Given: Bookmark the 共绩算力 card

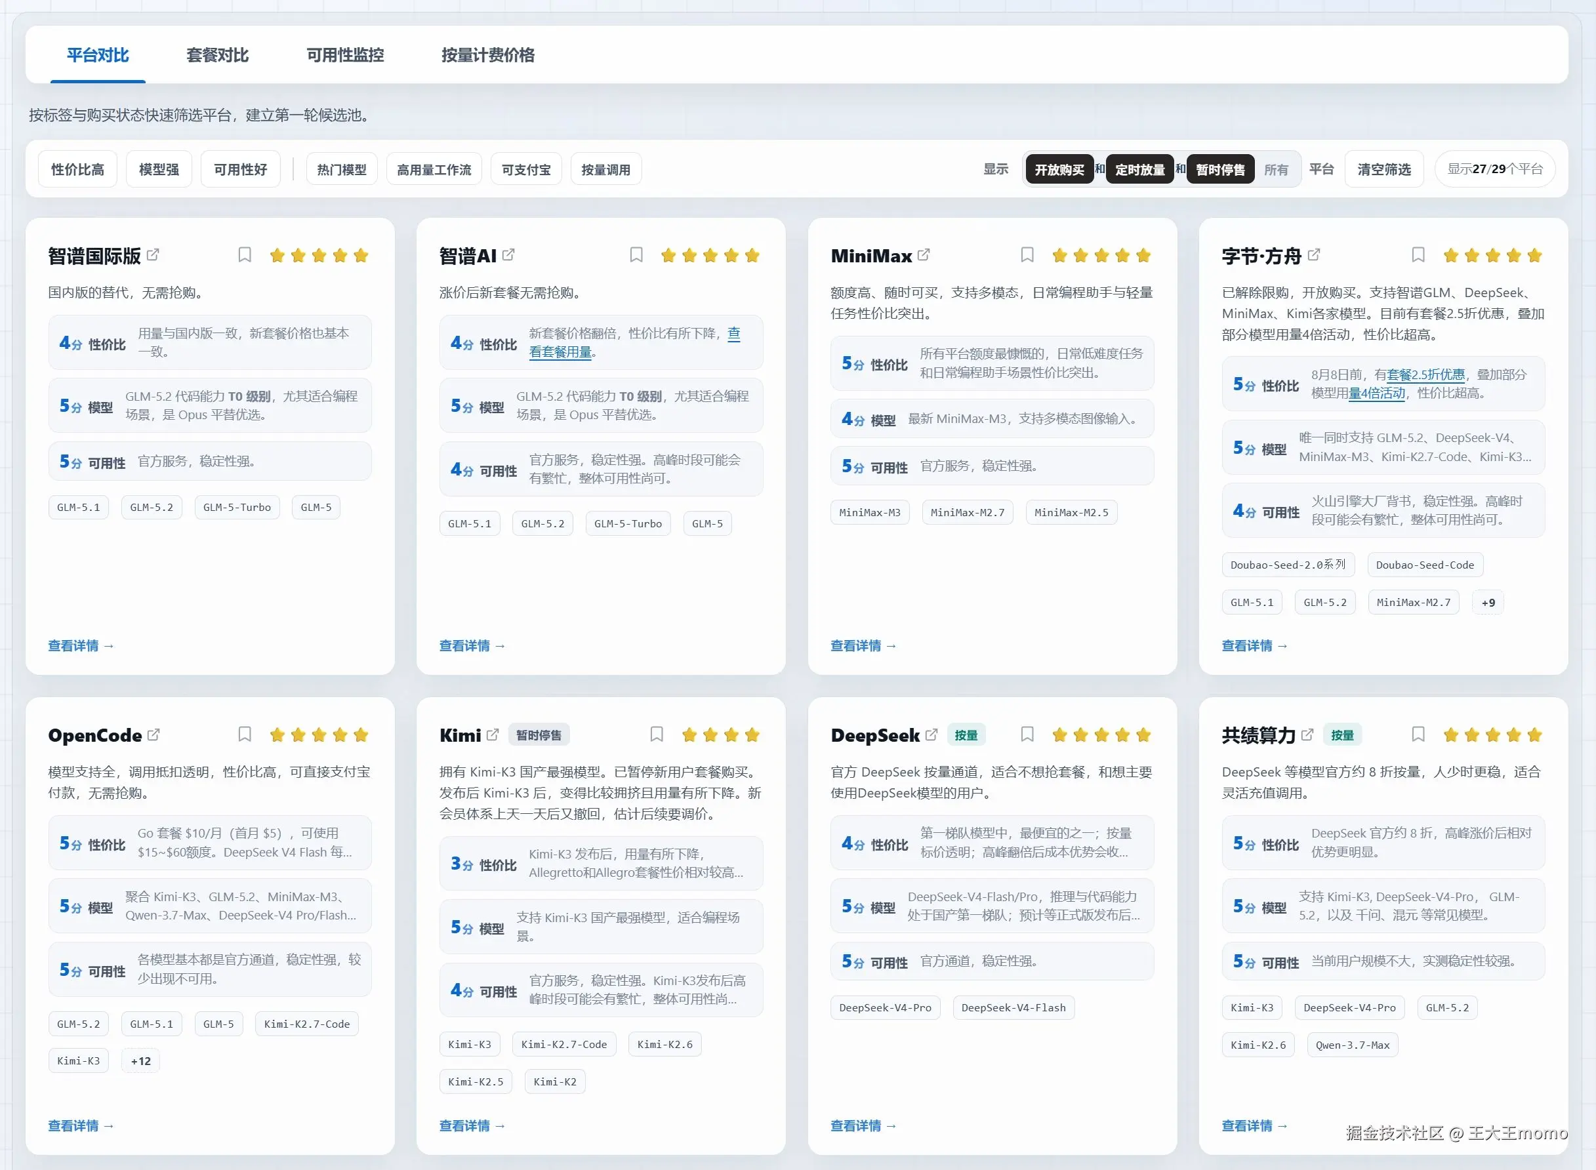Looking at the screenshot, I should (1418, 735).
